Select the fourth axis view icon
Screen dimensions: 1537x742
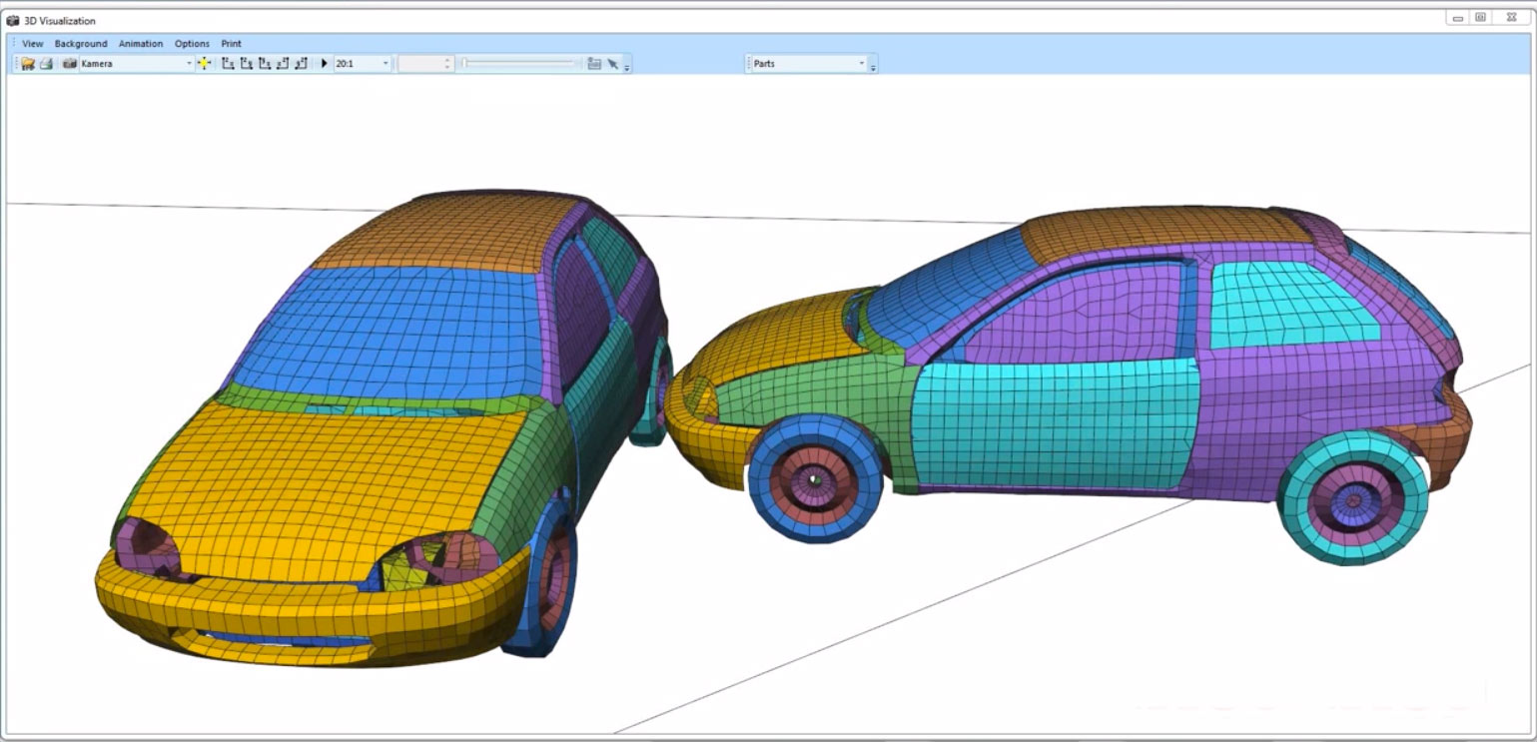[283, 64]
